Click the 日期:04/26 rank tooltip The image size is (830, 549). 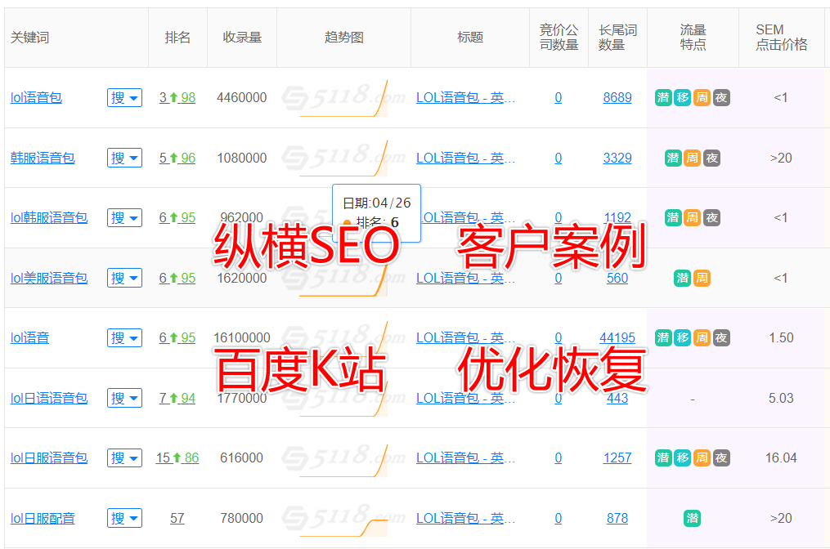pyautogui.click(x=376, y=212)
